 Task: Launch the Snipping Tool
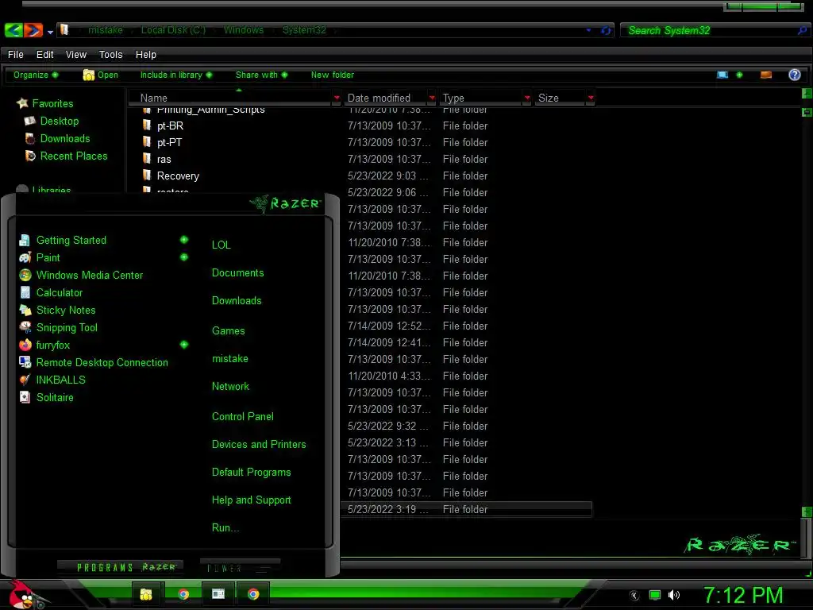[x=67, y=327]
